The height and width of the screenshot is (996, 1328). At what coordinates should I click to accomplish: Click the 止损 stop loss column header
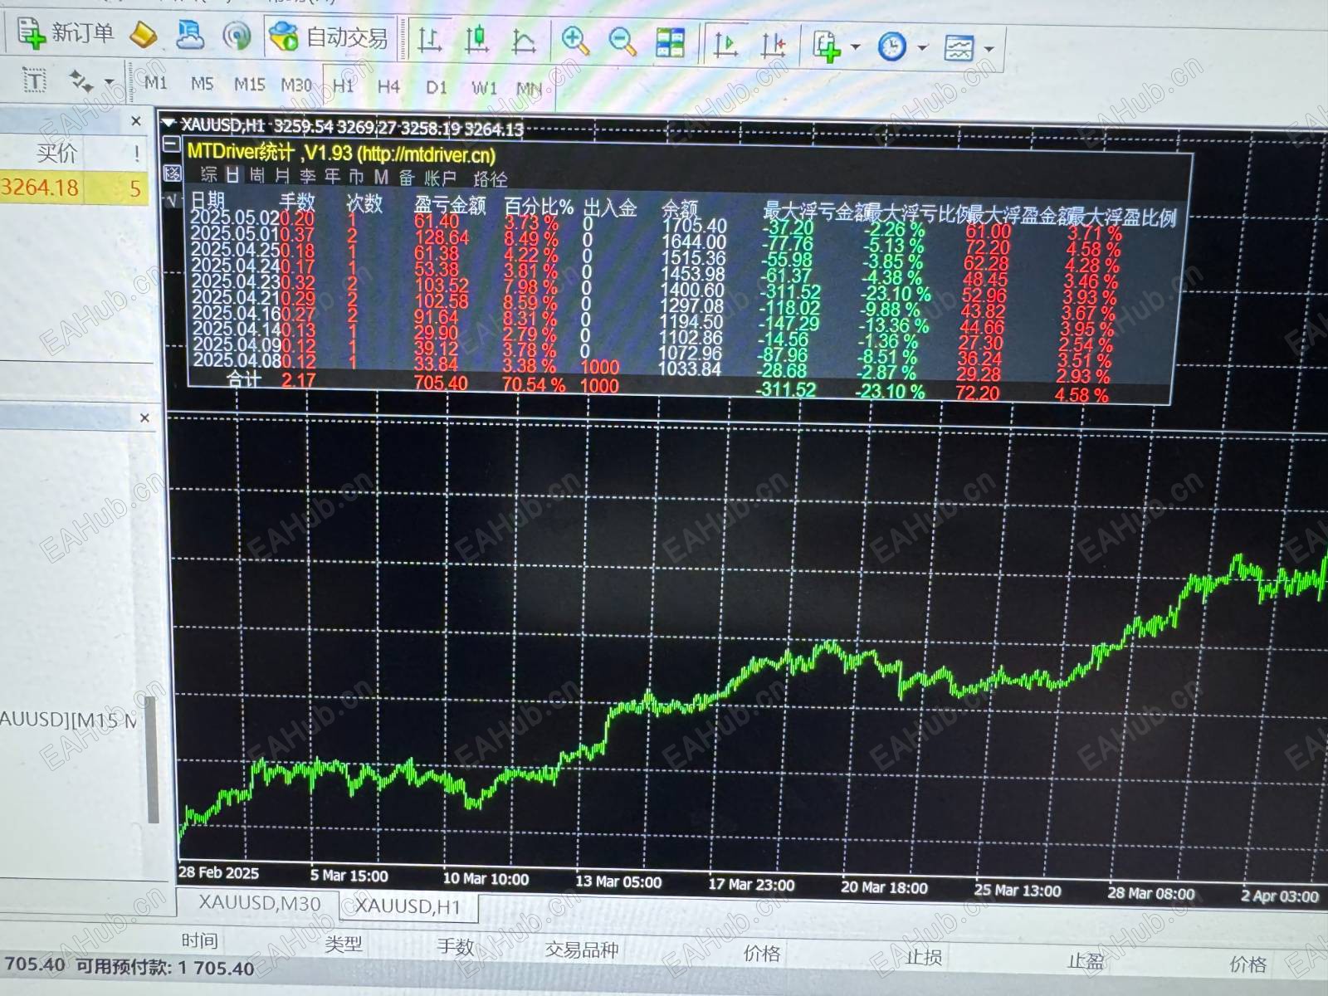tap(924, 957)
